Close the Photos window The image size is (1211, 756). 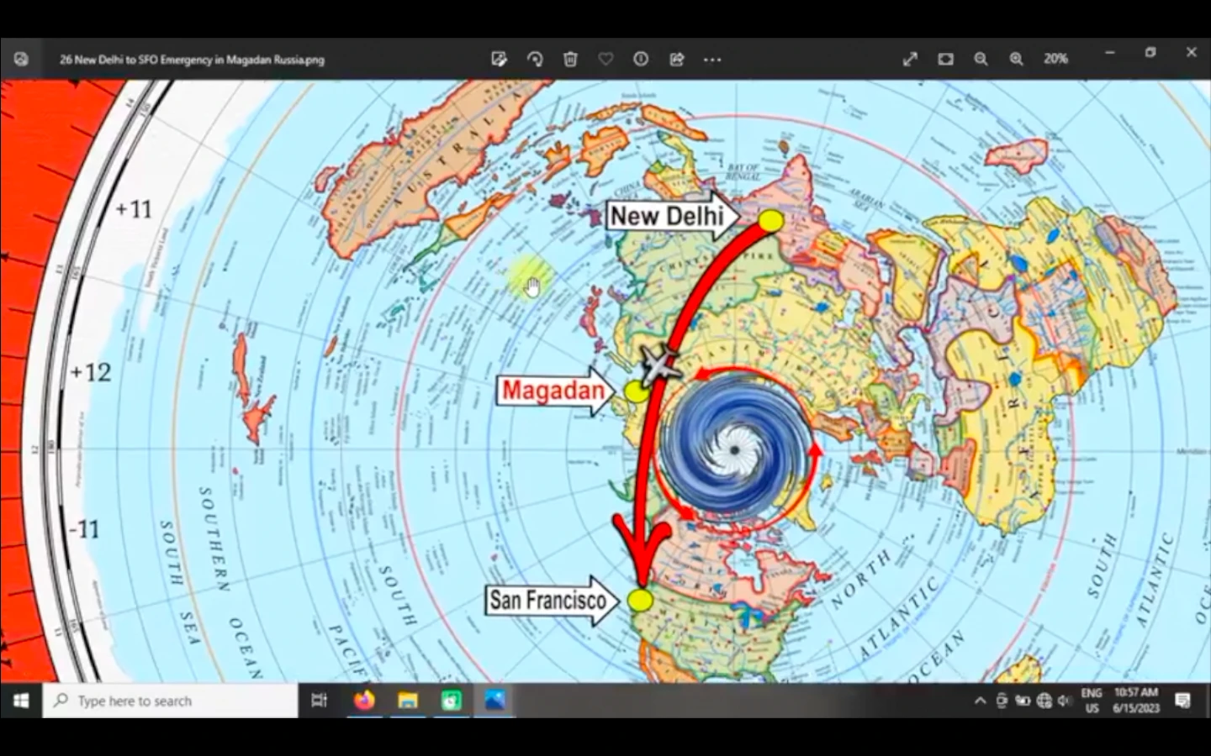pos(1191,53)
